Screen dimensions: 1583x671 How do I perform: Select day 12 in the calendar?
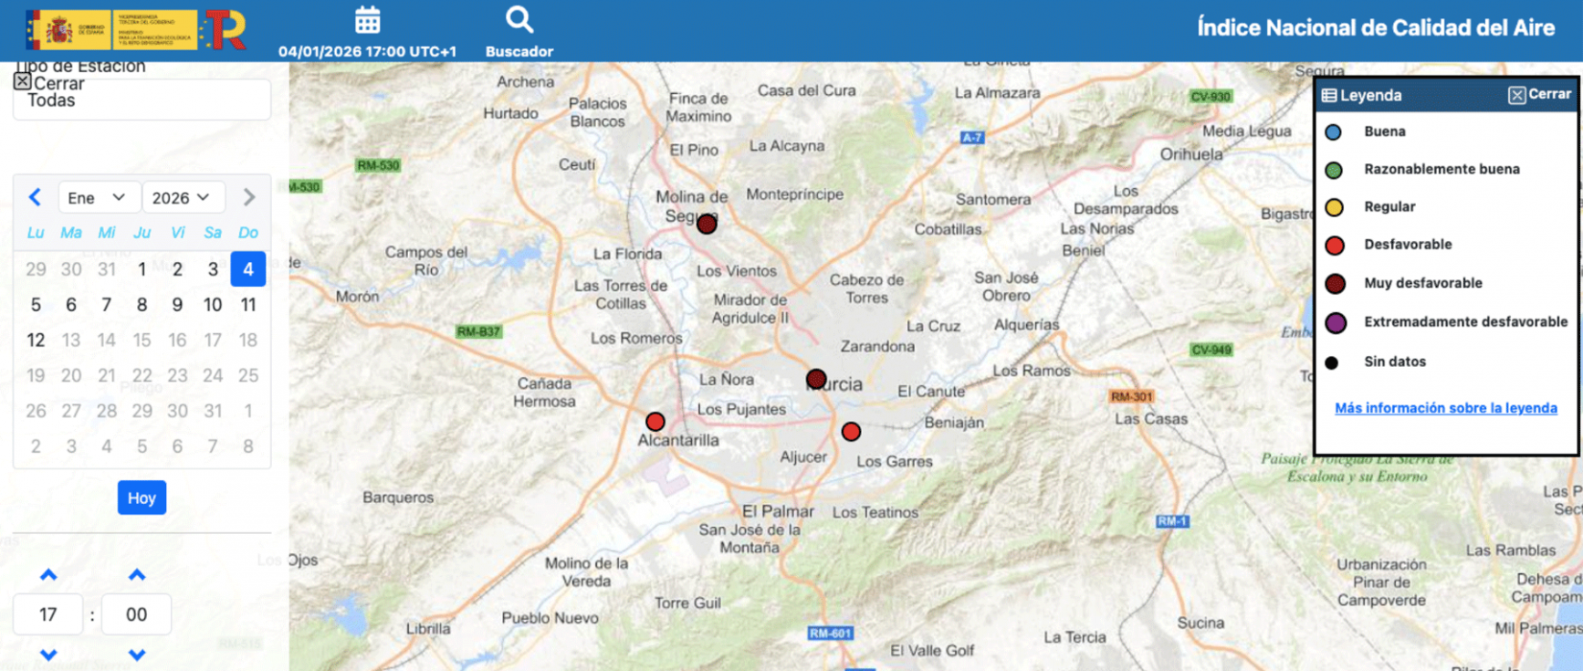click(x=36, y=341)
